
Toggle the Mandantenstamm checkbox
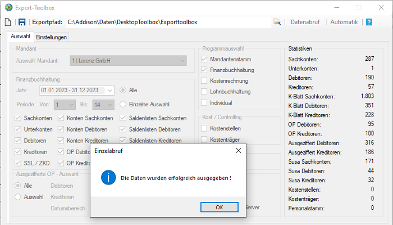tap(204, 59)
